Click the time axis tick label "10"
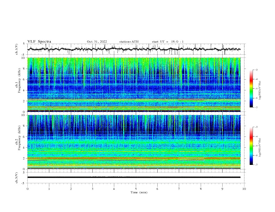 pyautogui.click(x=244, y=189)
